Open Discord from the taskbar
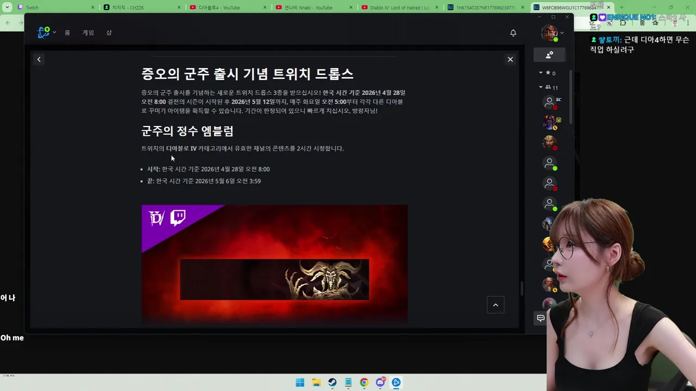This screenshot has width=696, height=391. (x=381, y=382)
